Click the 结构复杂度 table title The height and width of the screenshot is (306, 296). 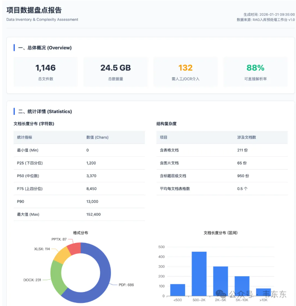tap(166, 124)
